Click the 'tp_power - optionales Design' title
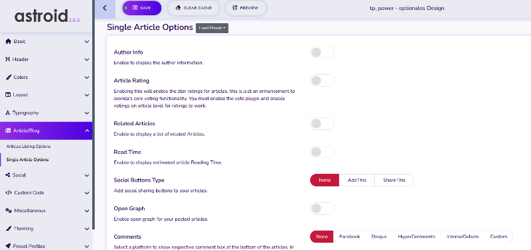 tap(407, 8)
